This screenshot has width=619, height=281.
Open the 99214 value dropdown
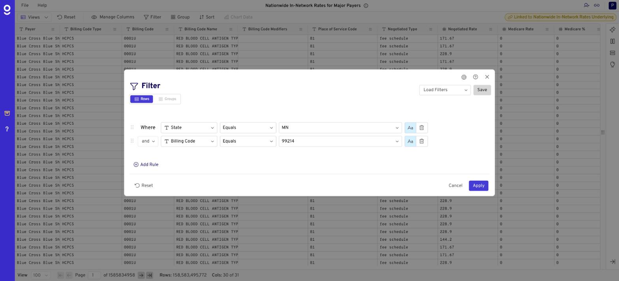[397, 141]
